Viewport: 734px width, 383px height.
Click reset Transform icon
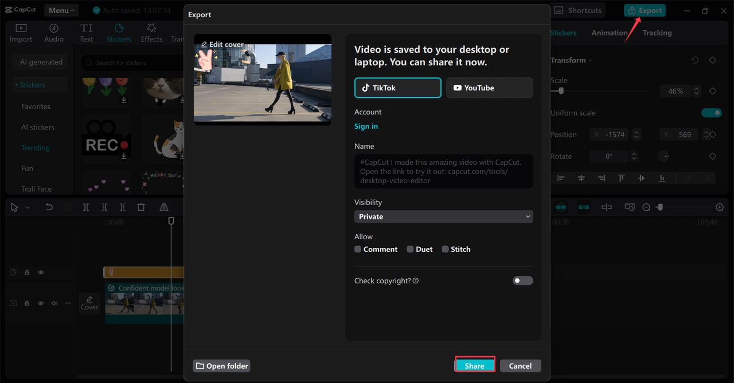coord(695,60)
